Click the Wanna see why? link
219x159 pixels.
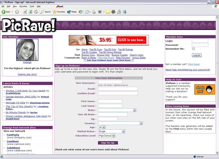click(27, 74)
